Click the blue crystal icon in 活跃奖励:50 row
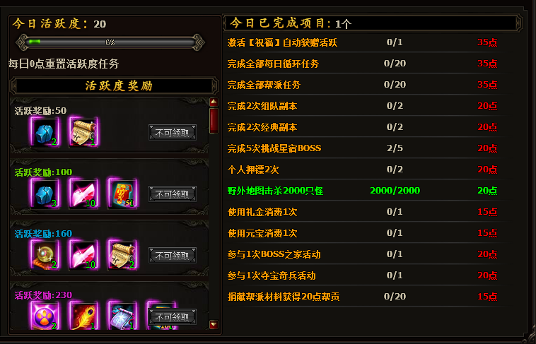Screen dimensions: 536x344 (x=45, y=132)
